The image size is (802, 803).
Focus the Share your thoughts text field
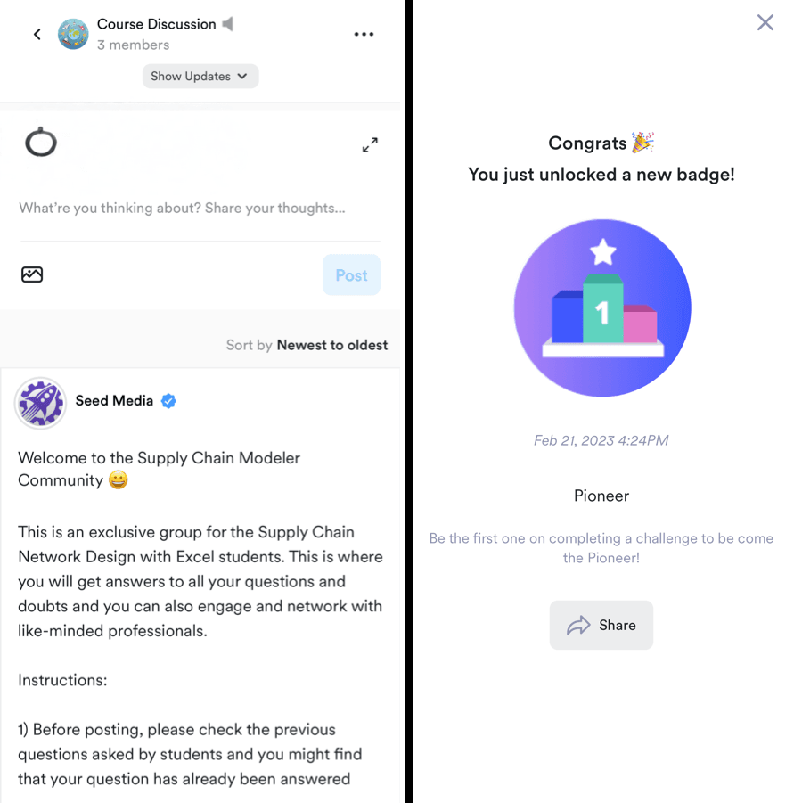click(200, 209)
